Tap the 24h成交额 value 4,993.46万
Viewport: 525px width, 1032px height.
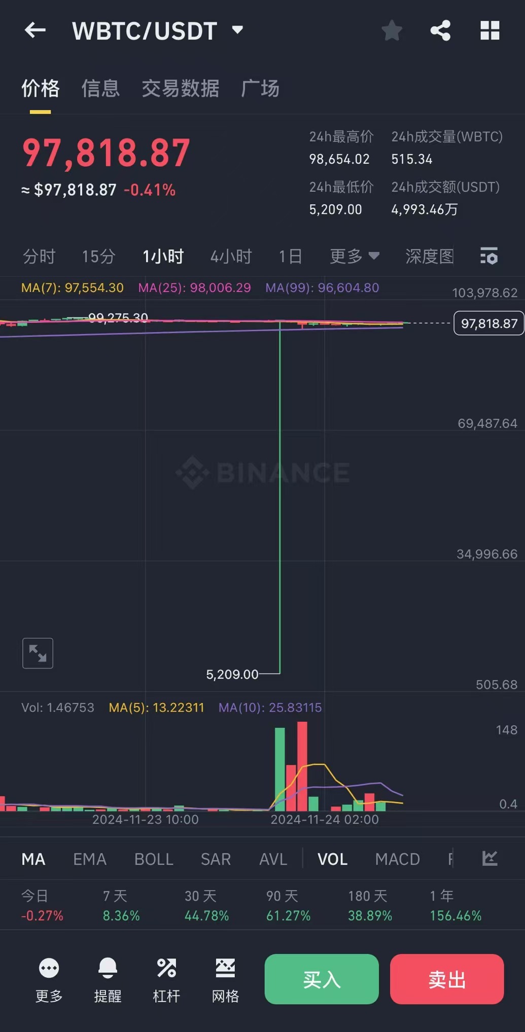425,209
